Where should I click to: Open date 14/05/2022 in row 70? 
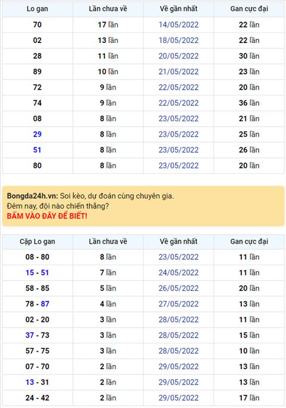pyautogui.click(x=179, y=24)
